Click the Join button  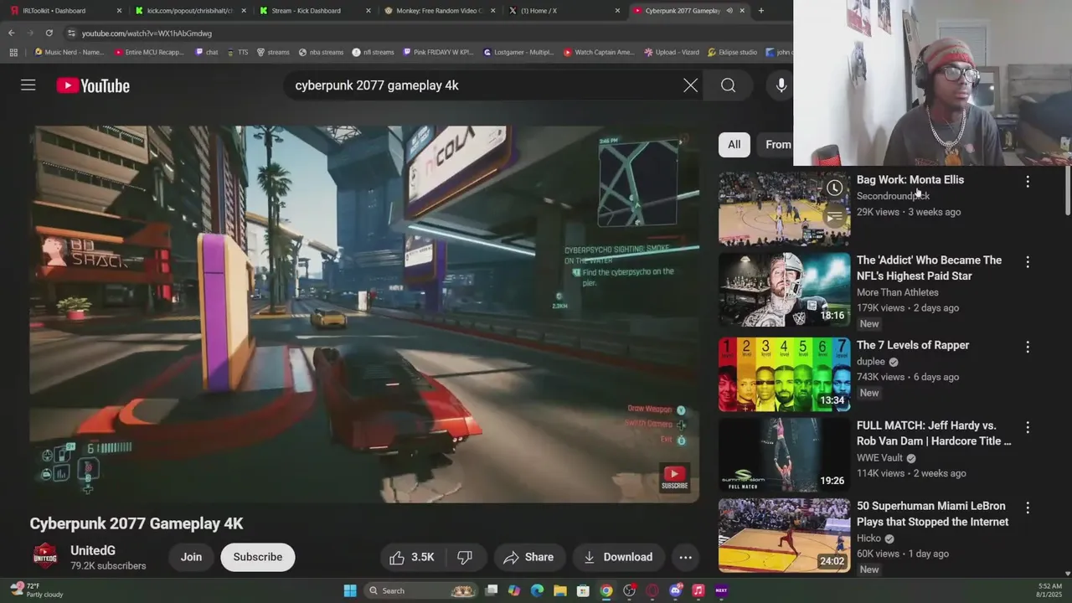tap(191, 557)
